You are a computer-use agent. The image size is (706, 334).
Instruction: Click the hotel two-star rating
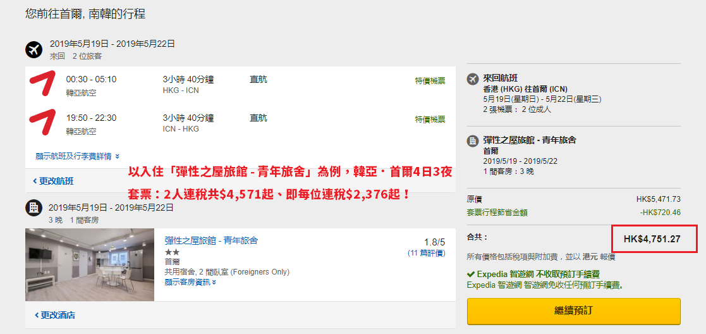click(172, 252)
